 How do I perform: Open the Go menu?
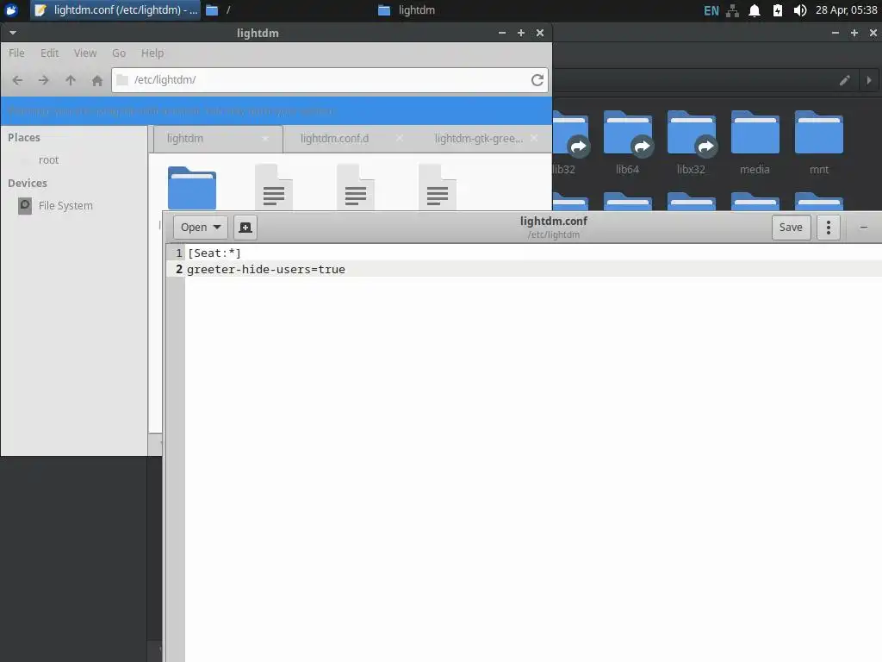coord(119,53)
